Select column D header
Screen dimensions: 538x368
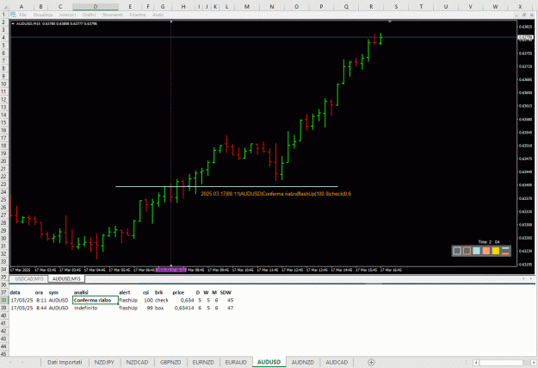pos(95,7)
